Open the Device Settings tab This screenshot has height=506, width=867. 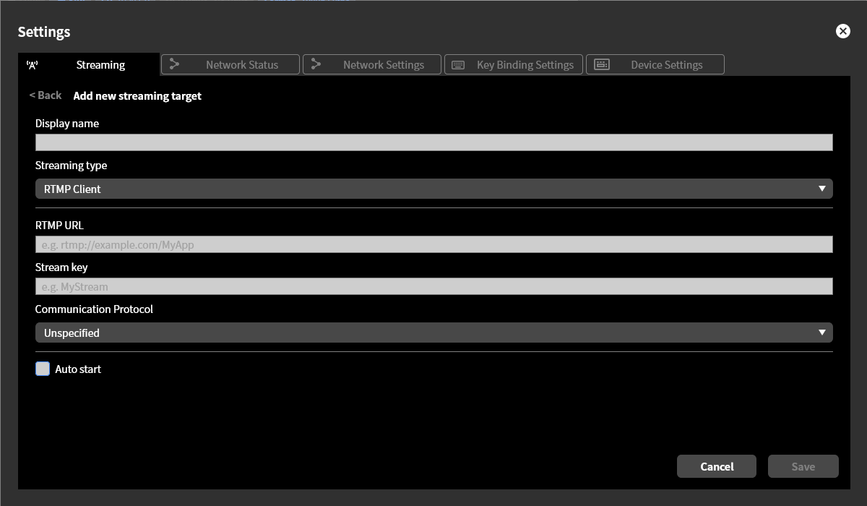(655, 64)
